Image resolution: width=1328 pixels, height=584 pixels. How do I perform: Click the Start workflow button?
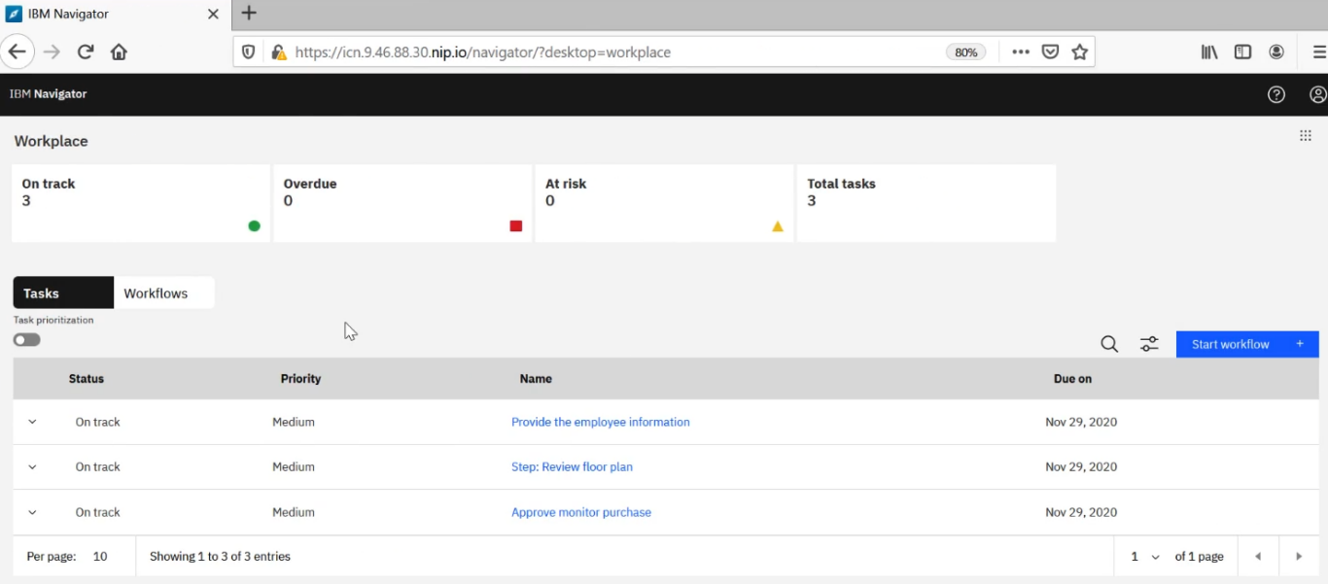point(1247,344)
